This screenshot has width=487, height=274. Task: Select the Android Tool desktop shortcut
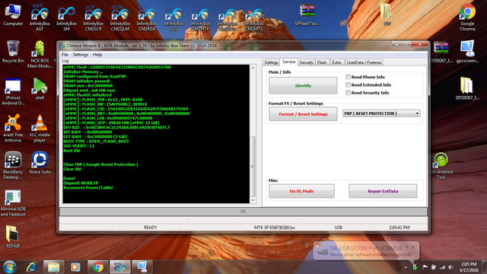(x=441, y=166)
